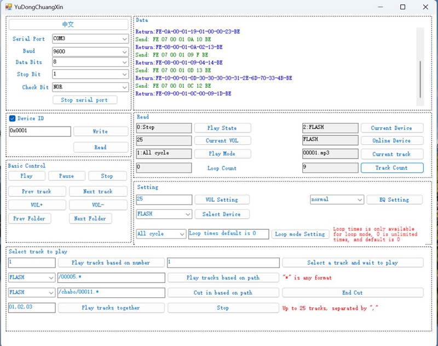Click the 01,02,03 track list field
438x346 pixels.
click(32, 308)
